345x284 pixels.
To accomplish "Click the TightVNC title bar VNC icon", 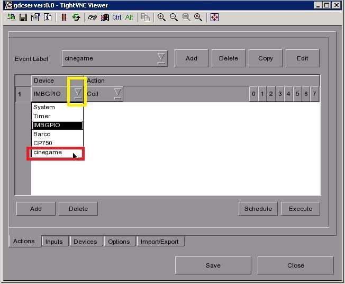I will [x=8, y=5].
